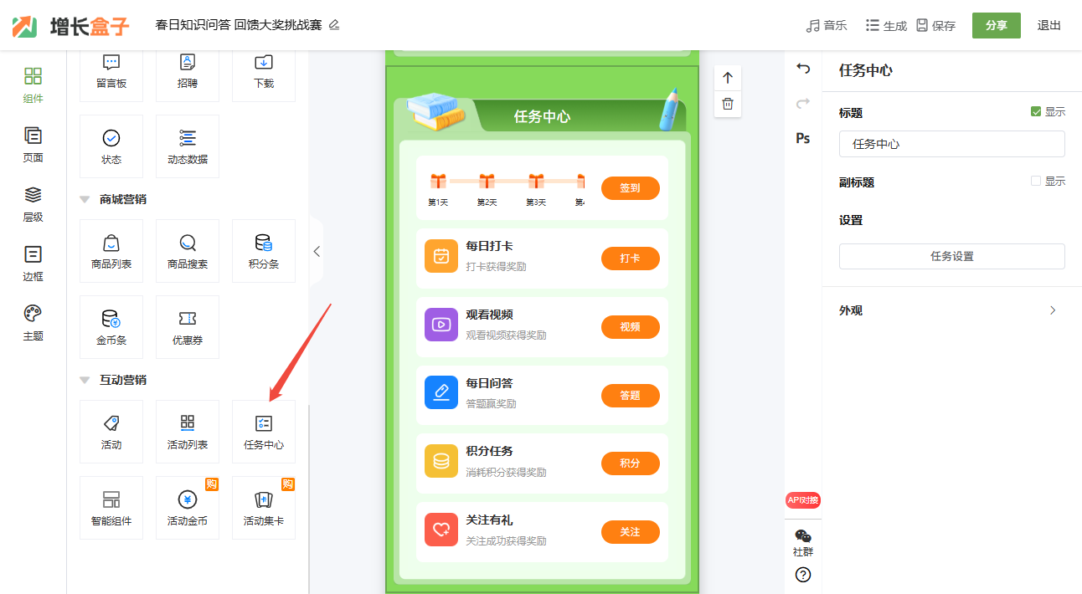Open the 音乐 music settings

(x=827, y=25)
